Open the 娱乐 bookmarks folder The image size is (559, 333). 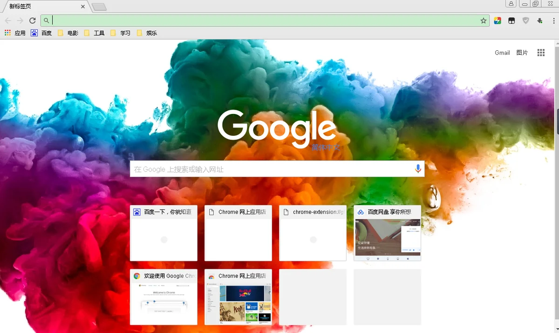[x=147, y=33]
